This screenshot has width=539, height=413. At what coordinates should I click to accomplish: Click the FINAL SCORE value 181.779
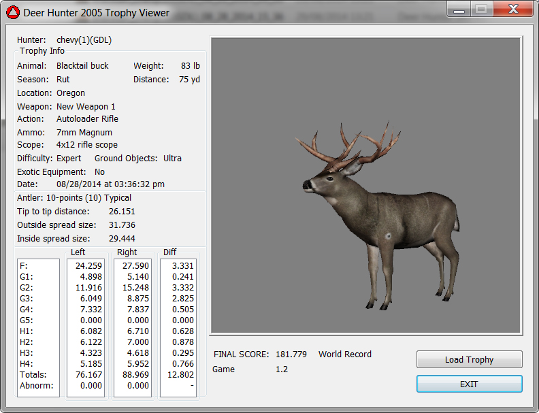(x=291, y=354)
